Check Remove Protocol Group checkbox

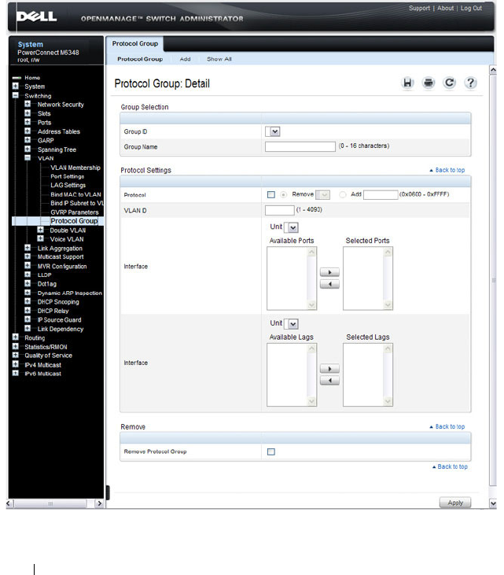click(x=271, y=452)
